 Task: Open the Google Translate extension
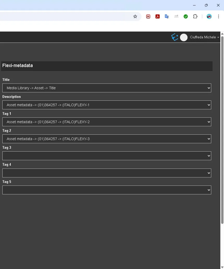click(167, 16)
